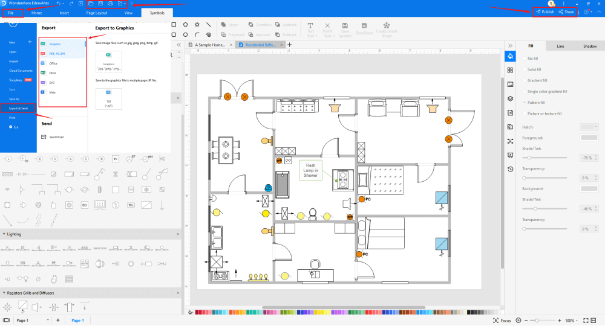The height and width of the screenshot is (326, 605).
Task: Click the Save disk icon in quick access toolbar
Action: (100, 3)
